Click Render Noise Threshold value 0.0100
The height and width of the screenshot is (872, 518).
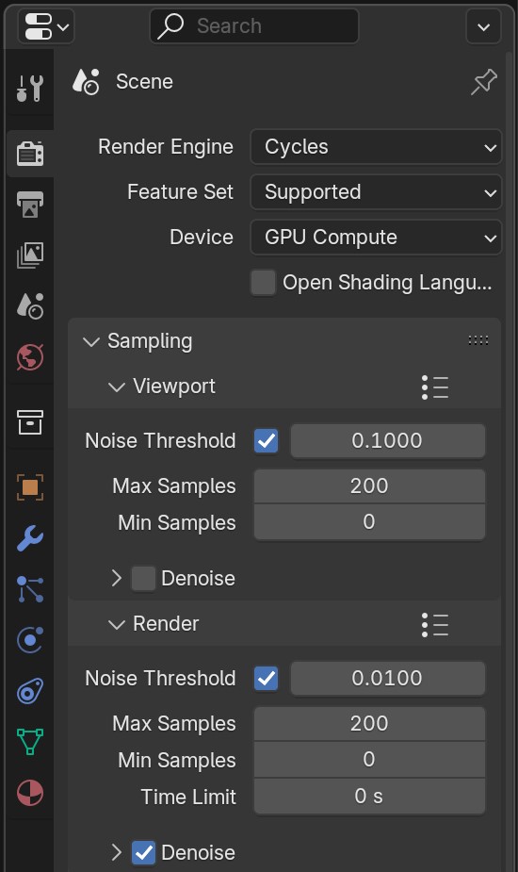(x=387, y=679)
